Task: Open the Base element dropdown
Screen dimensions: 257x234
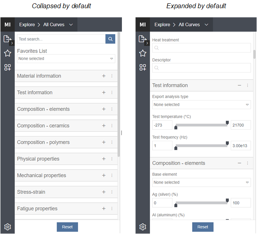Action: [x=201, y=182]
